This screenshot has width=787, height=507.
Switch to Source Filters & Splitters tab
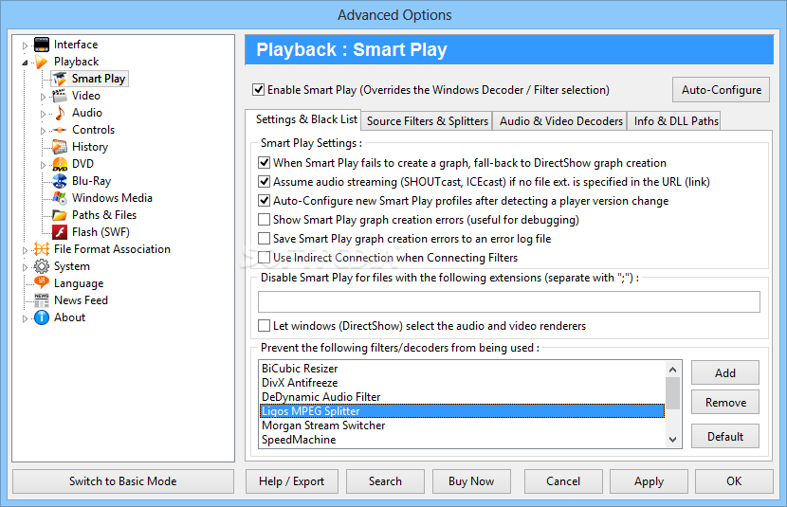[x=427, y=120]
